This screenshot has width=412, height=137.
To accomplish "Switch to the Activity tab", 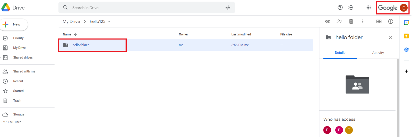I will pos(378,53).
